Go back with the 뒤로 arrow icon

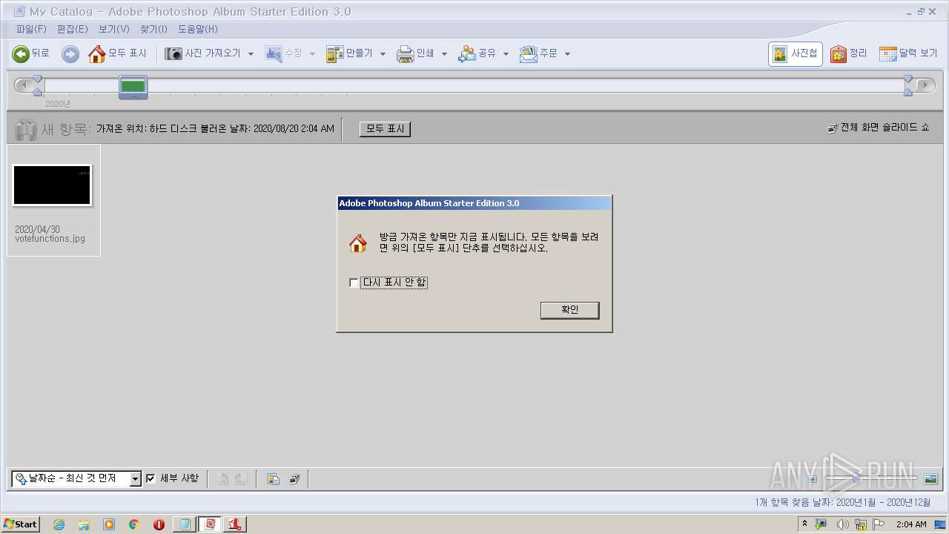point(21,53)
